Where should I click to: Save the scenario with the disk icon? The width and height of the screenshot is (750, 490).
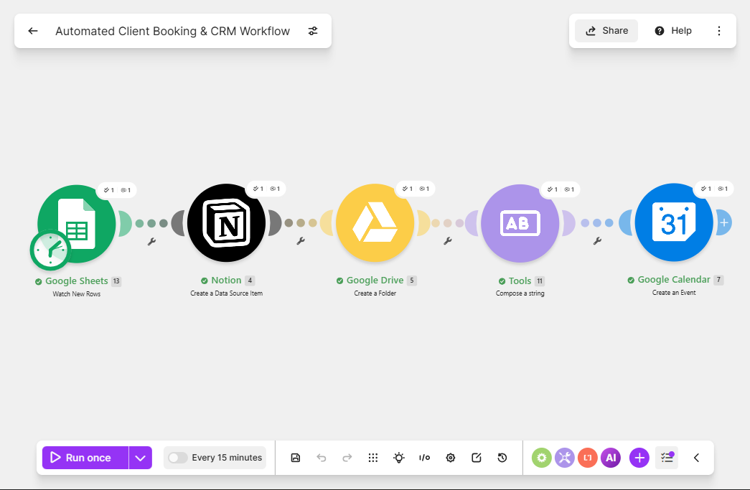[296, 458]
